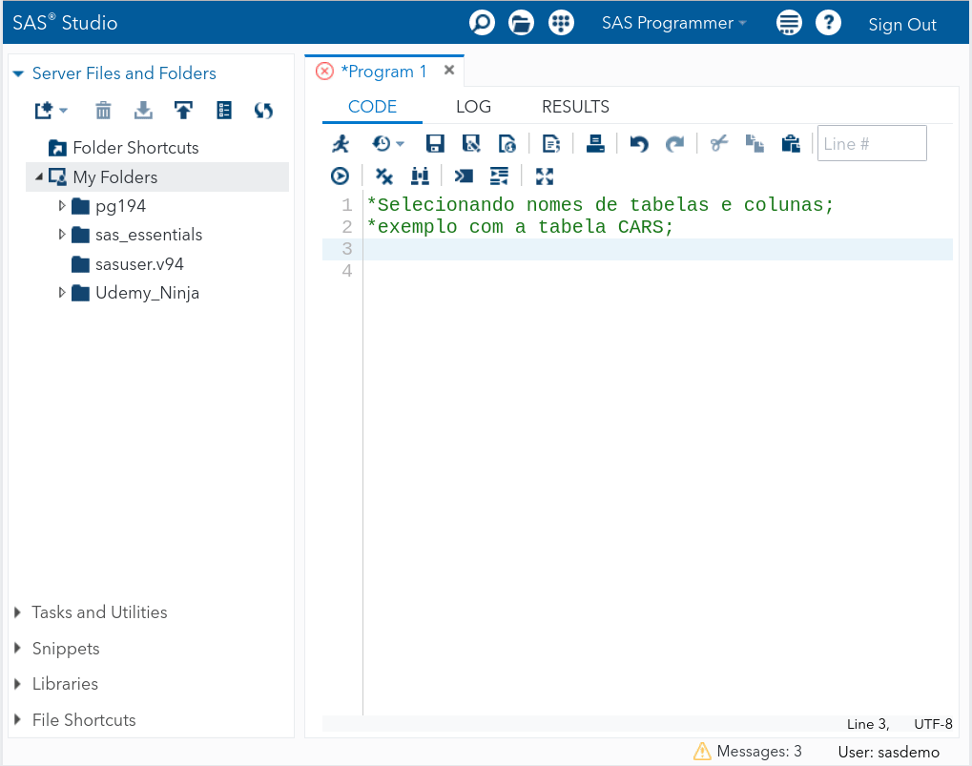Viewport: 972px width, 766px height.
Task: Click the Line # input field
Action: click(872, 143)
